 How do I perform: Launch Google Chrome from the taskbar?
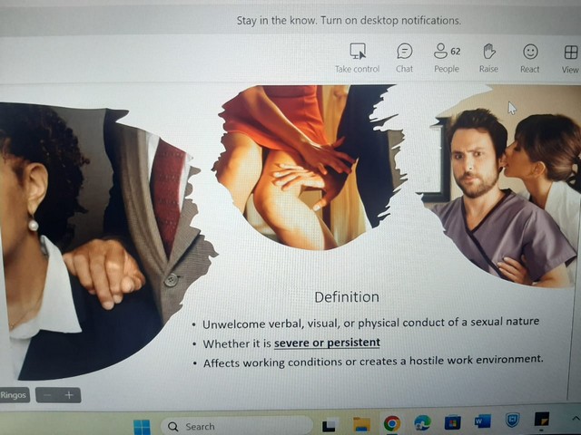[x=391, y=423]
